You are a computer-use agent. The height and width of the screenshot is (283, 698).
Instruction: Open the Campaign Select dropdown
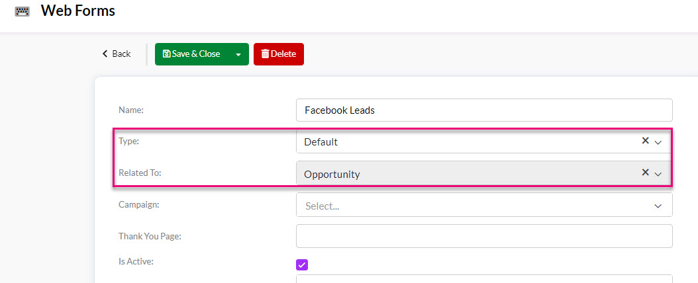(484, 205)
